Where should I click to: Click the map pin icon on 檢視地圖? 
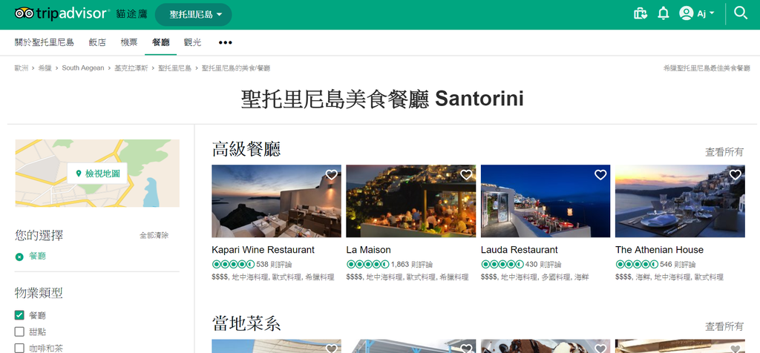[x=79, y=174]
